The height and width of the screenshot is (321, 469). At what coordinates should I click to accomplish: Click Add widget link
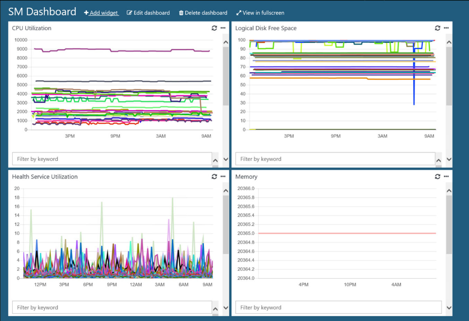coord(101,13)
